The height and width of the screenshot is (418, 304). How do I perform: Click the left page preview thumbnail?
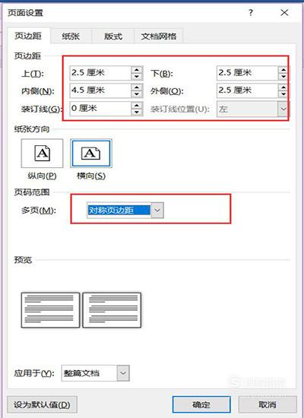(x=50, y=310)
